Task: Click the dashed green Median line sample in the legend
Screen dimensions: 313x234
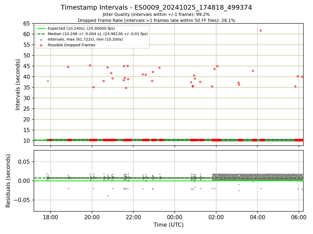Action: (x=41, y=34)
